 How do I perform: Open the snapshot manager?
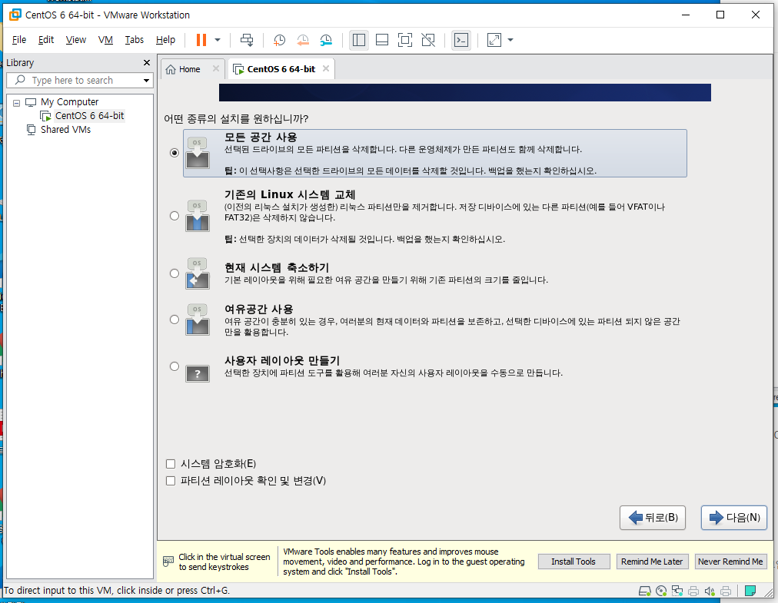326,40
